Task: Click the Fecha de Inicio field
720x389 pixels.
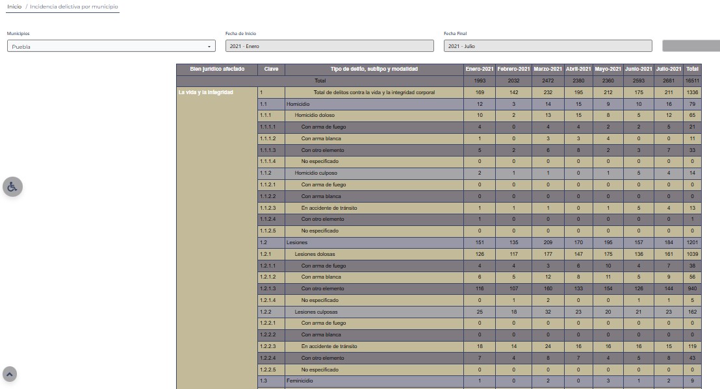Action: 329,46
